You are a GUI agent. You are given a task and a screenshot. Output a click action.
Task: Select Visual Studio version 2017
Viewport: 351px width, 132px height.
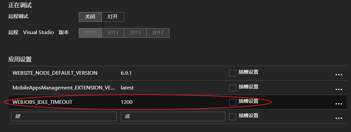[158, 33]
